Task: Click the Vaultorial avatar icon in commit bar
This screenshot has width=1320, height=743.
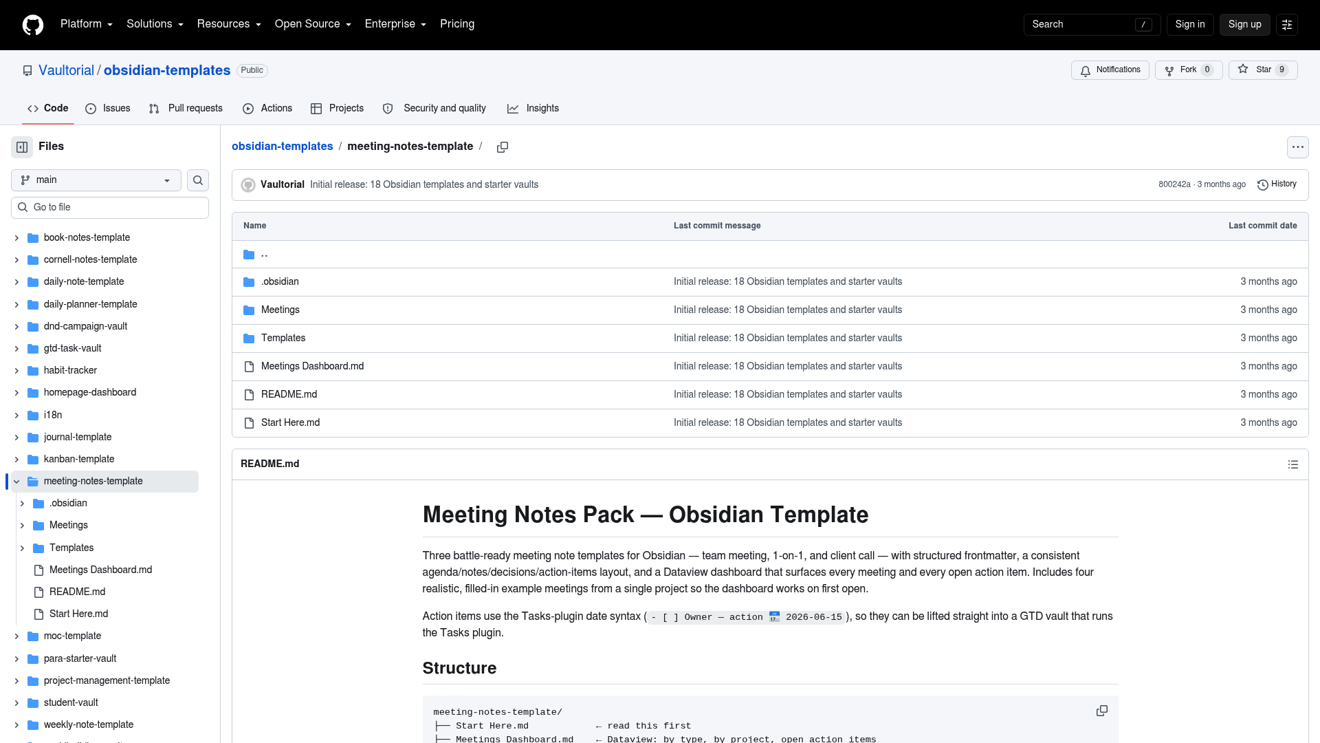Action: pyautogui.click(x=248, y=185)
